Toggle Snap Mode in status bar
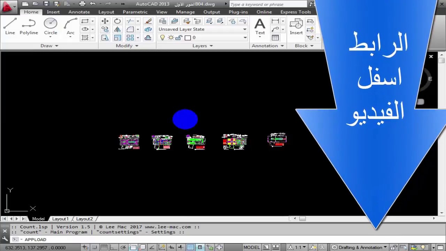446x251 pixels. tap(94, 248)
